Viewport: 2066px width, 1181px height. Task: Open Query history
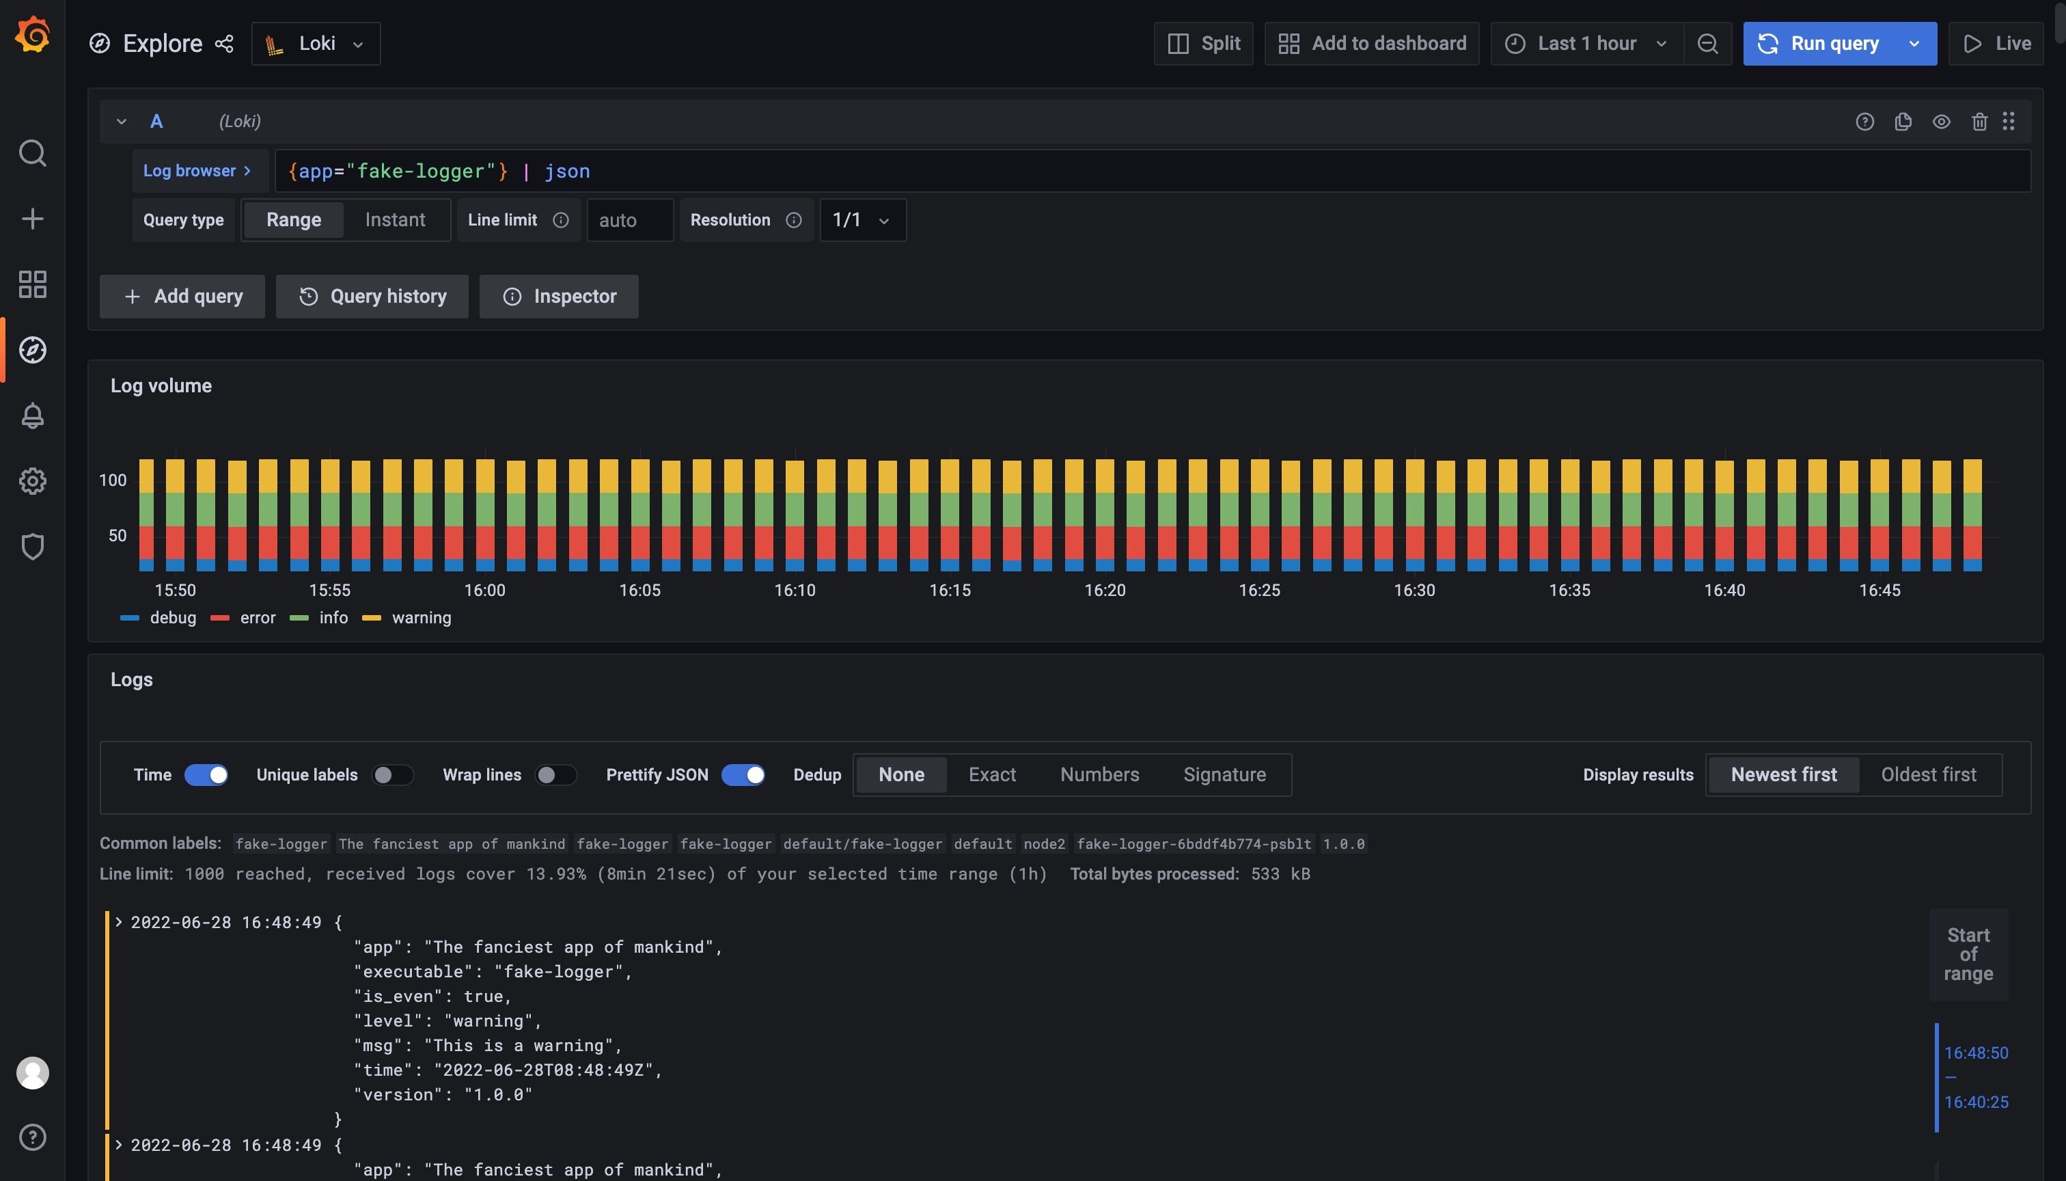click(372, 296)
